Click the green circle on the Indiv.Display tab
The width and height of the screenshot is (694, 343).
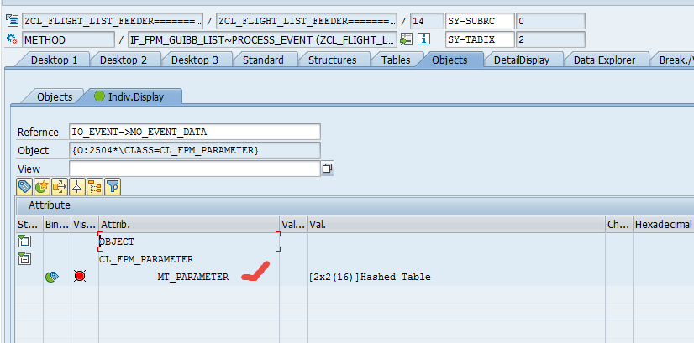pos(100,96)
